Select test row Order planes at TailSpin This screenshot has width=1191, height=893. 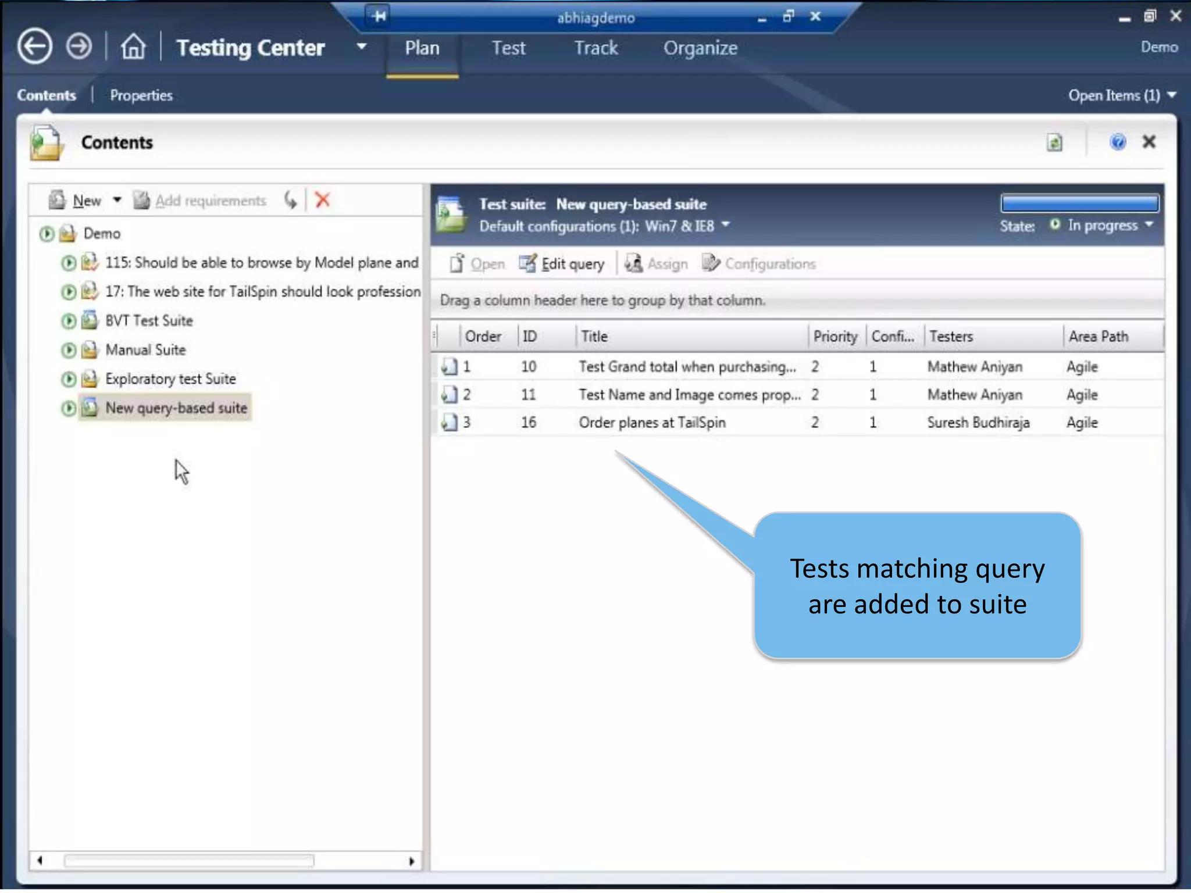[798, 423]
